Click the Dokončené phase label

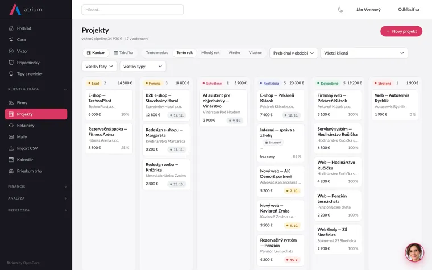click(327, 83)
